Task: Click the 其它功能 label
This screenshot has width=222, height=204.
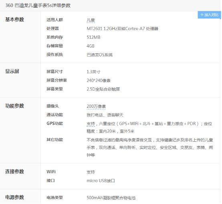Action: tap(54, 140)
